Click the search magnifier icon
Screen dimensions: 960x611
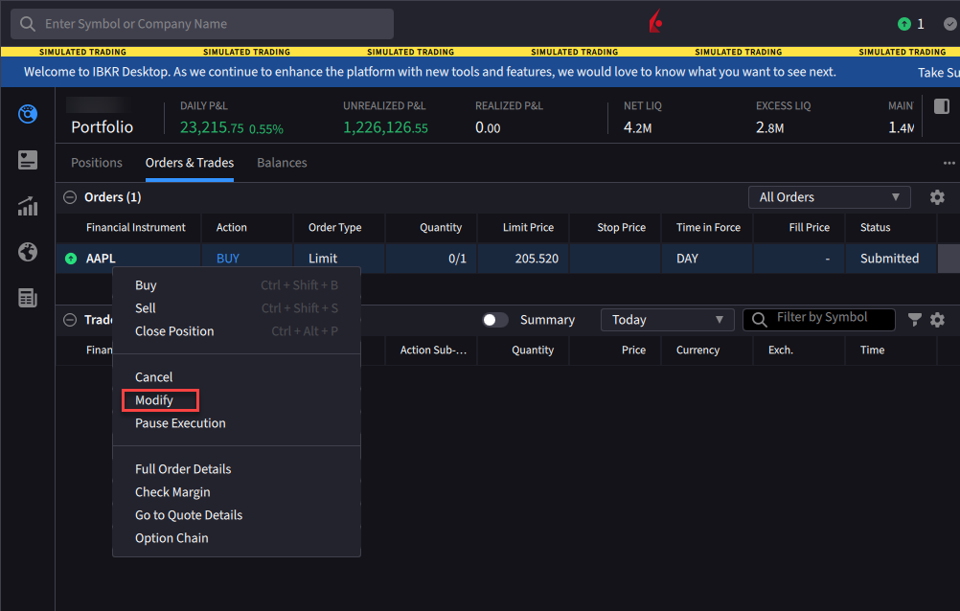coord(28,24)
